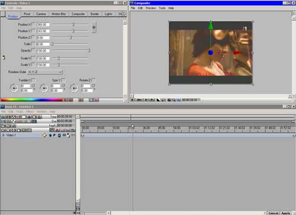
Task: Click the yellow diamond keyframe icon on Video 1
Action: tap(44, 135)
